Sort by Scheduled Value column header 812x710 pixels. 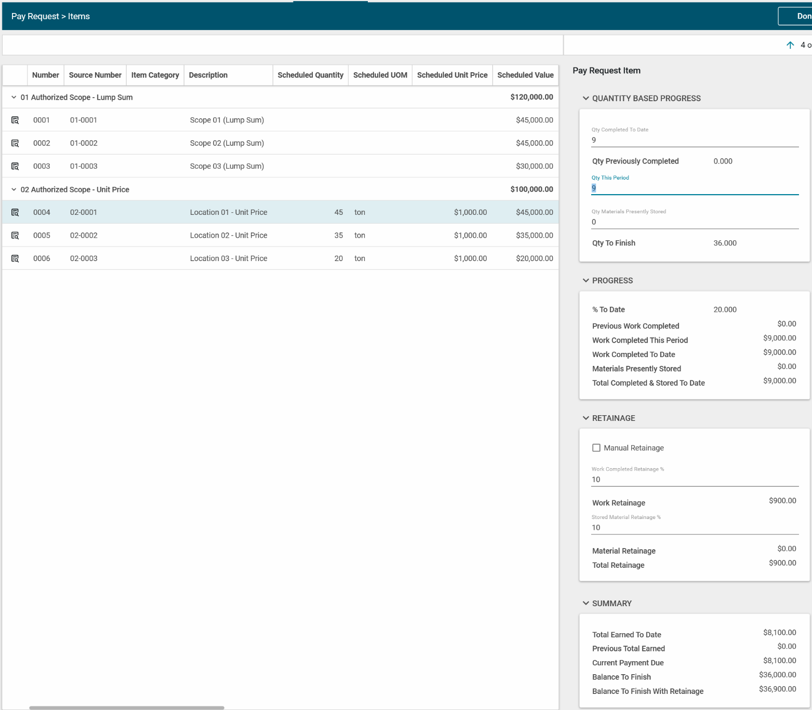pyautogui.click(x=525, y=75)
